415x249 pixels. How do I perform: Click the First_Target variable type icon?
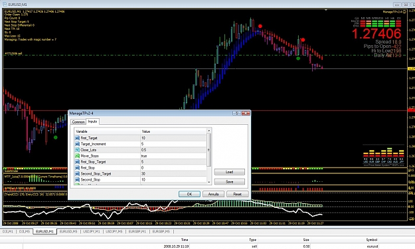[77, 138]
